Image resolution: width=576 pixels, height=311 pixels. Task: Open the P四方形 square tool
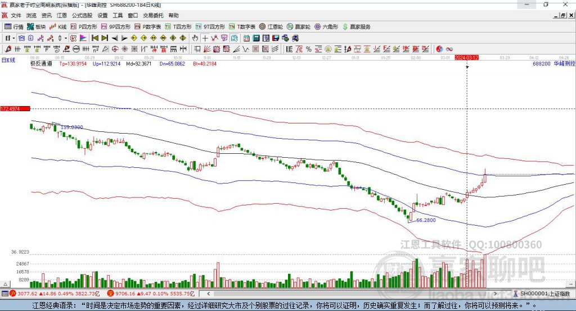(84, 27)
